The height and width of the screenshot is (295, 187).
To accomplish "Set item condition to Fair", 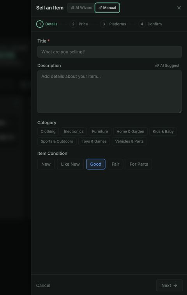I will click(x=115, y=164).
